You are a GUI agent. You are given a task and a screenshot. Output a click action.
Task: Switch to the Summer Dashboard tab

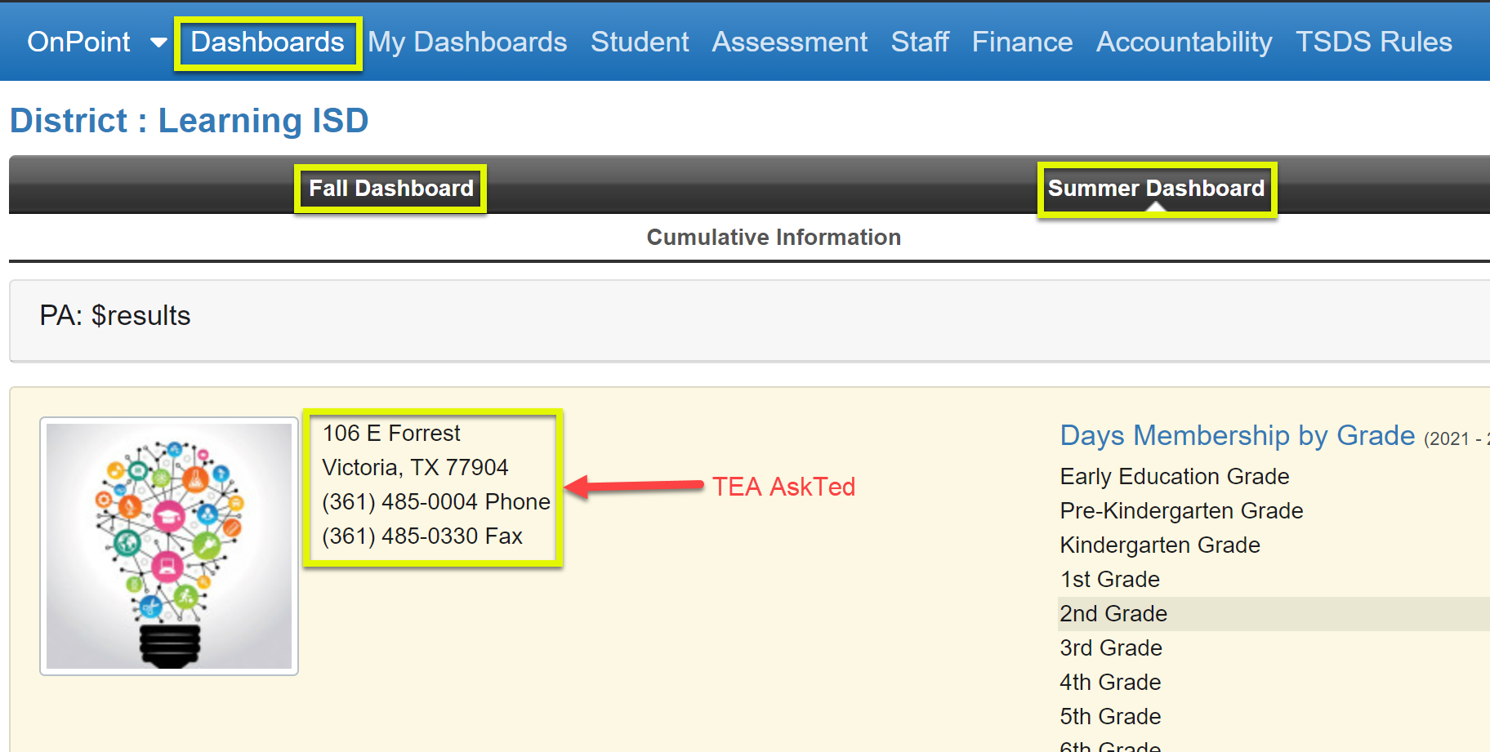[x=1156, y=188]
